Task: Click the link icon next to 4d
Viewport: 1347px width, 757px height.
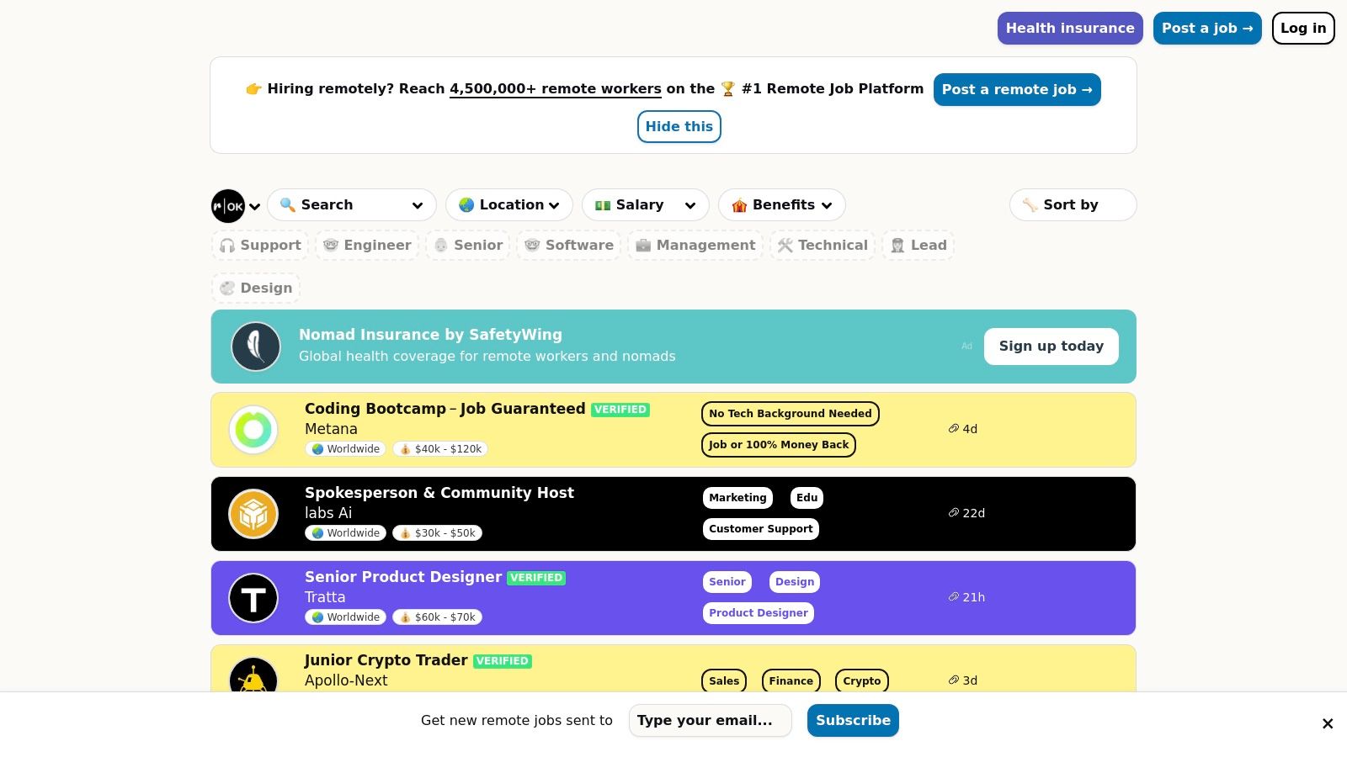Action: pos(954,429)
